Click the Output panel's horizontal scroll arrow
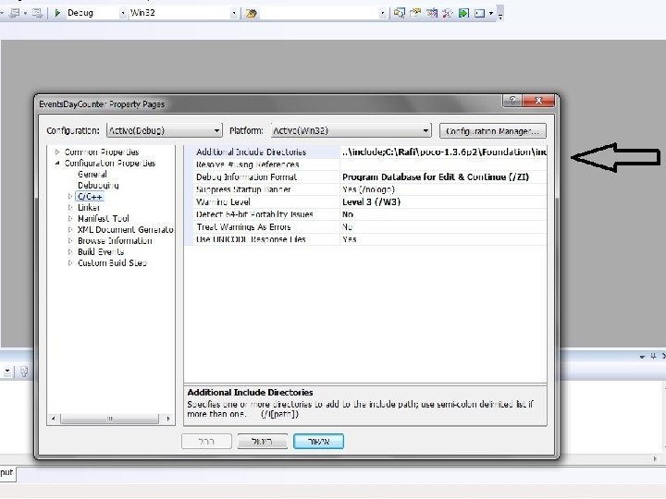The width and height of the screenshot is (666, 499). click(655, 458)
